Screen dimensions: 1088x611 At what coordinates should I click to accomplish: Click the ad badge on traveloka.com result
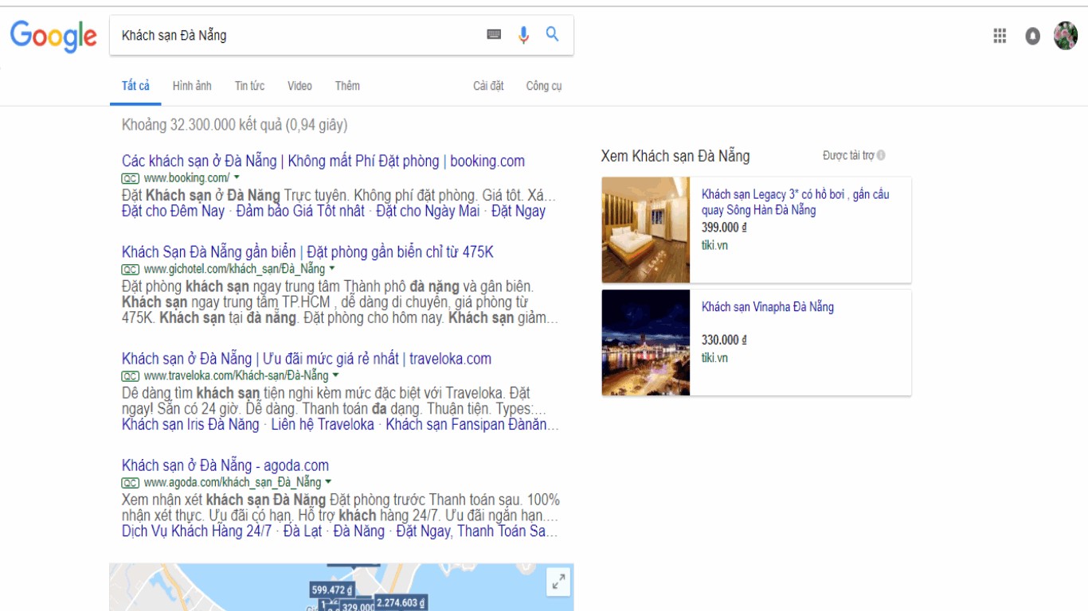click(x=130, y=376)
